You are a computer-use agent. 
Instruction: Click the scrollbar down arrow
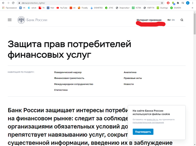(x=195, y=145)
